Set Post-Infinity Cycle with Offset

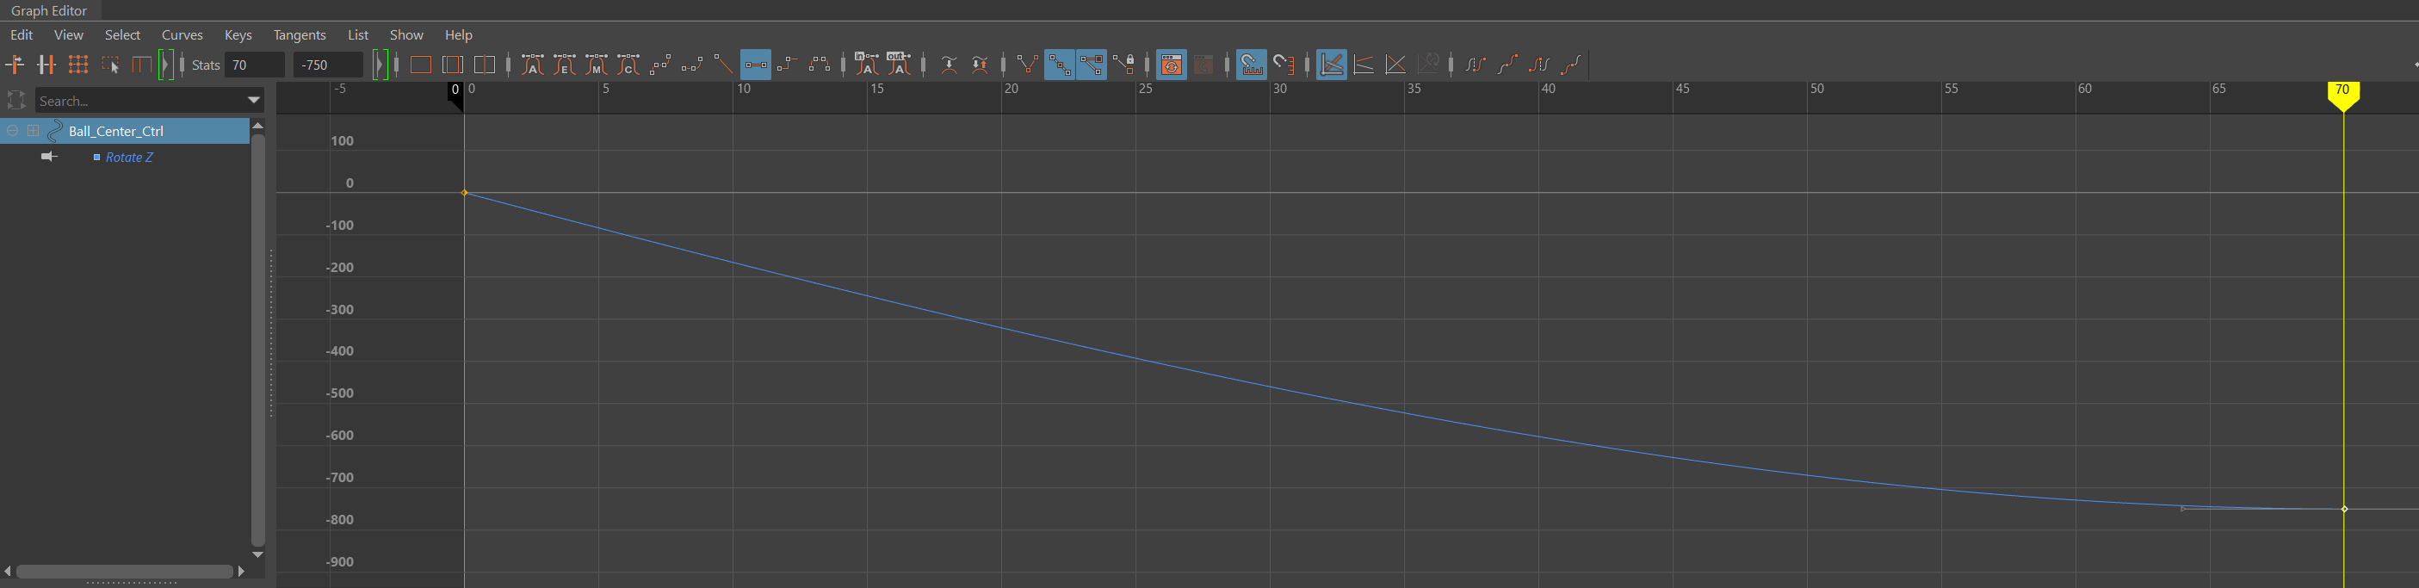(x=1571, y=65)
